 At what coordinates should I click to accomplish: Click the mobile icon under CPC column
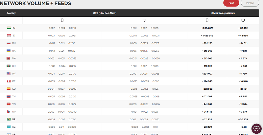point(62,20)
